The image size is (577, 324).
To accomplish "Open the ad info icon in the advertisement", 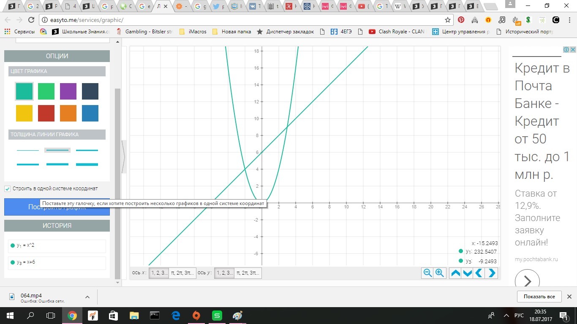I will pyautogui.click(x=567, y=50).
